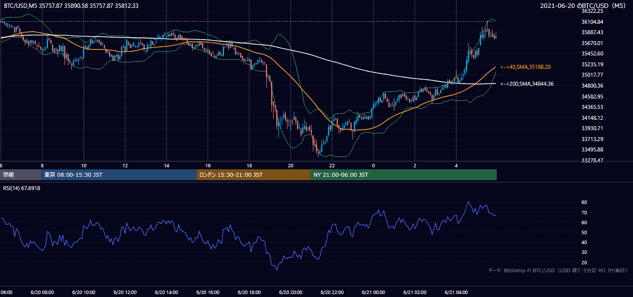Click price axis label 34800.36
Viewport: 633px width, 297px height.
click(592, 86)
